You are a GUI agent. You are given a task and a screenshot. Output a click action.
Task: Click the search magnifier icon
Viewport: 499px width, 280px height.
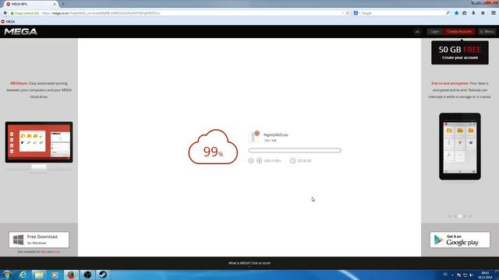(x=448, y=13)
